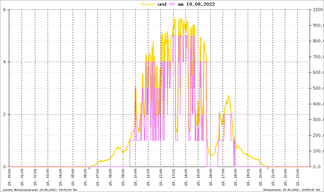Click the pink "UV" word in the title
This screenshot has width=324, height=192.
[172, 4]
